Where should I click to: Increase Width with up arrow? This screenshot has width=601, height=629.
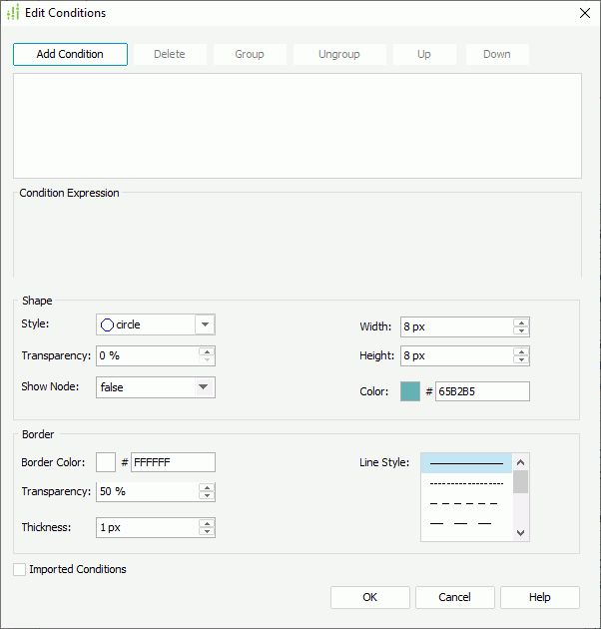pyautogui.click(x=521, y=322)
